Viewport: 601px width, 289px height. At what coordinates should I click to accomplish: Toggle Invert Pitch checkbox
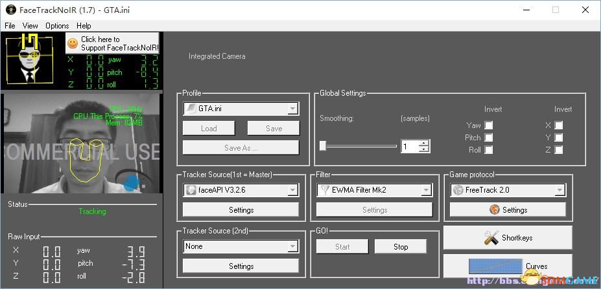pos(489,137)
